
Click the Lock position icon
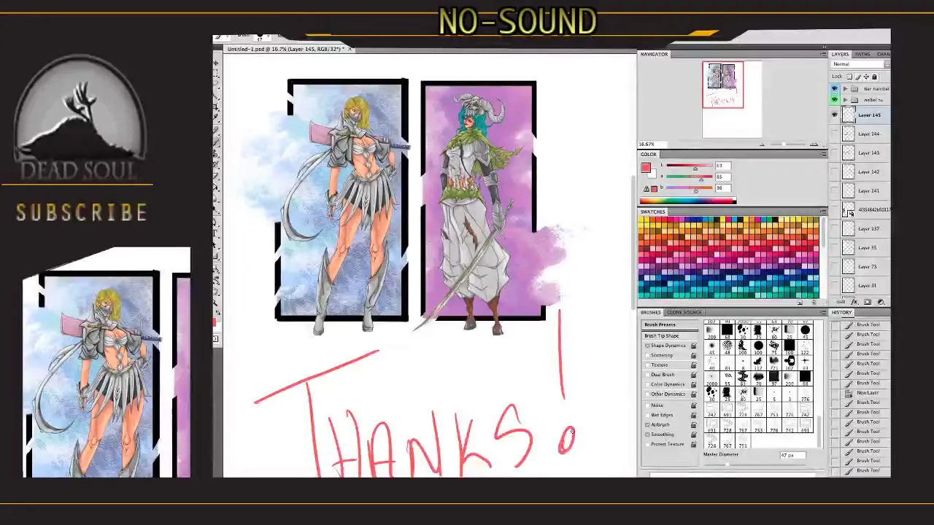(x=866, y=77)
